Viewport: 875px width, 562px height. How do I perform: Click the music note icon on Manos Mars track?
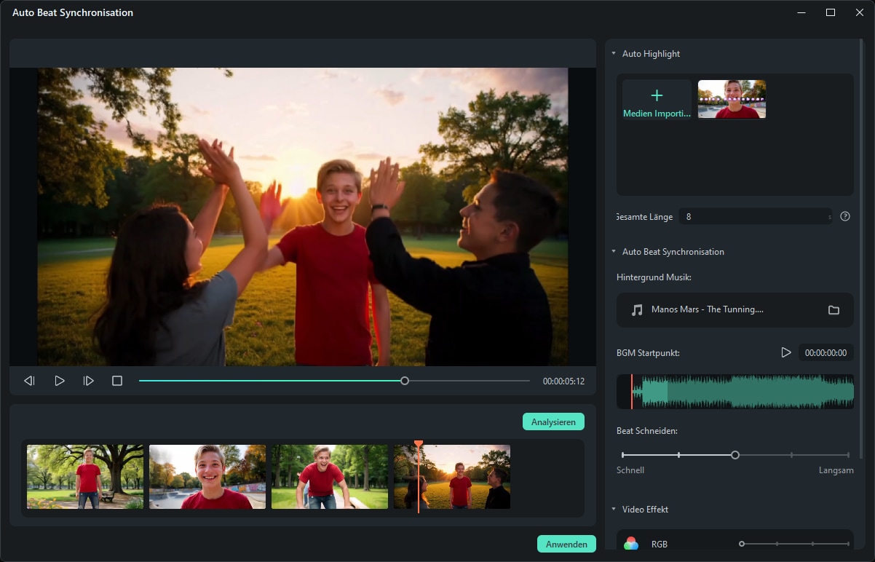click(x=636, y=309)
